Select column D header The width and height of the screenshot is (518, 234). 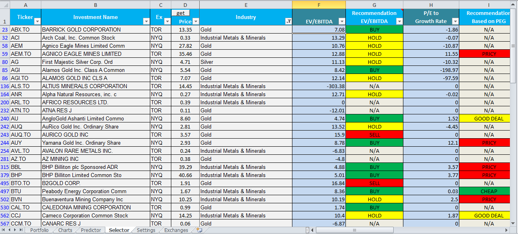185,5
